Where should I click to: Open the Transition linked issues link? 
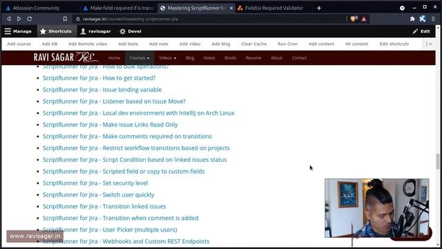point(104,206)
